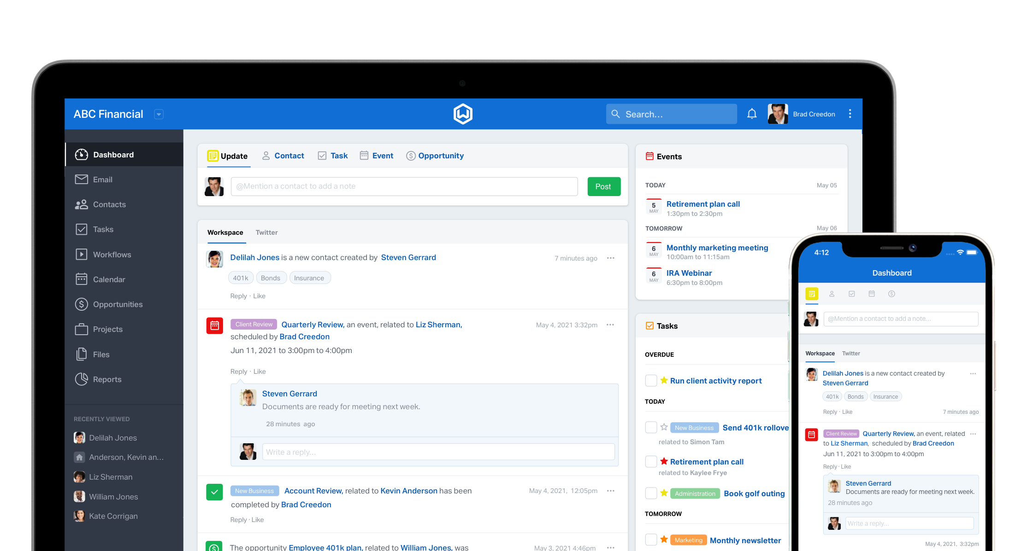The width and height of the screenshot is (1021, 551).
Task: Open Anderson, Kevin household in Recently Viewed
Action: [x=119, y=457]
